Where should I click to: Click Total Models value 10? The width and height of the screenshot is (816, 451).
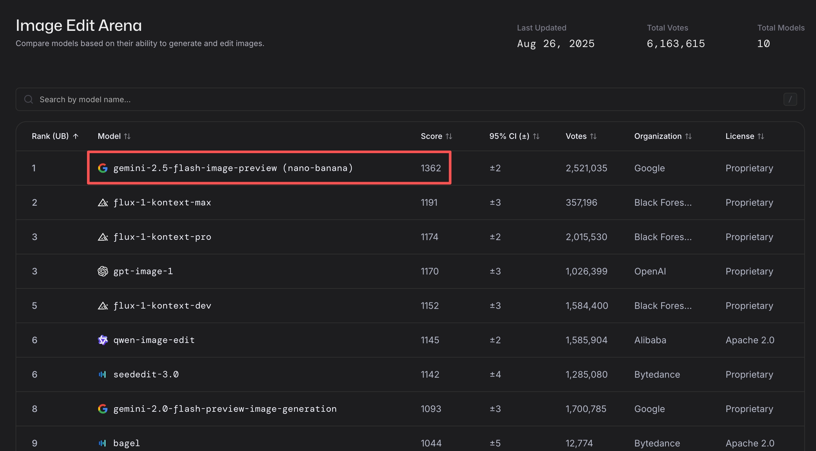763,43
